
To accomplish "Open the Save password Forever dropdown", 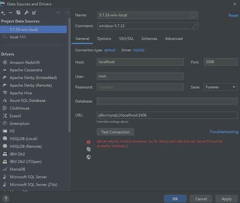I will [x=221, y=87].
